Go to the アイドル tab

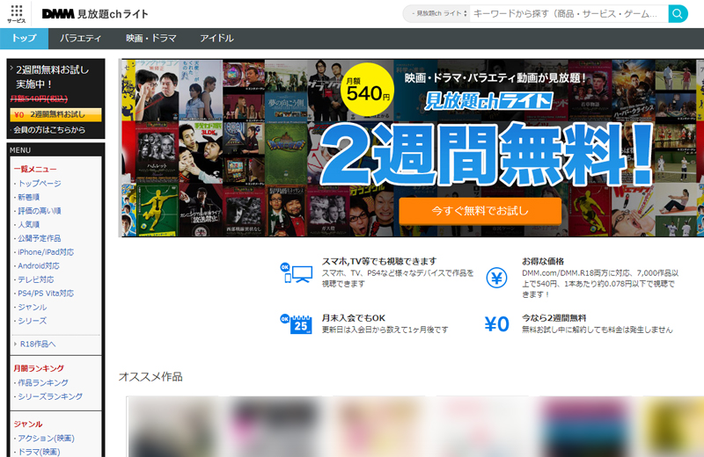click(216, 39)
